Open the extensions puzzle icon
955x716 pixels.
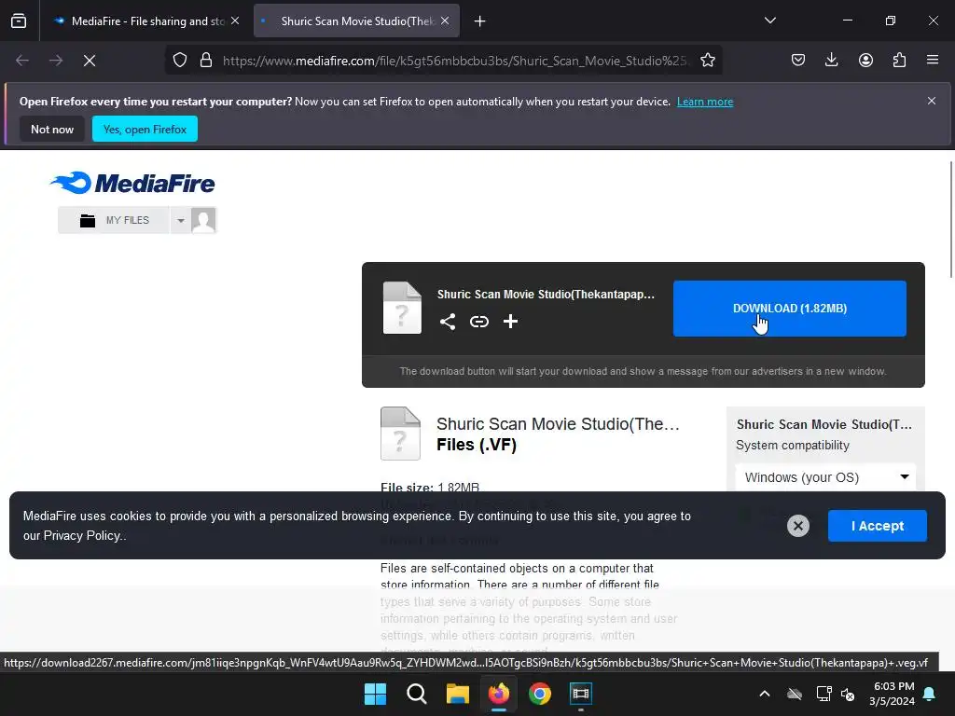pos(899,61)
